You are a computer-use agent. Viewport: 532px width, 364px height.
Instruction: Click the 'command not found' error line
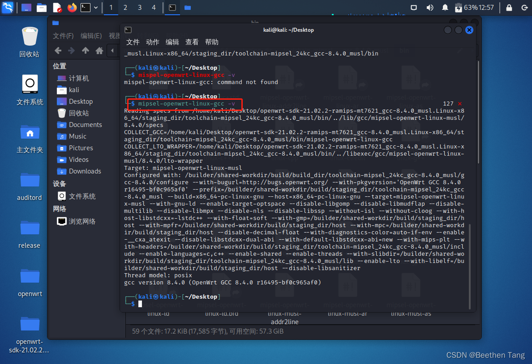click(x=201, y=82)
